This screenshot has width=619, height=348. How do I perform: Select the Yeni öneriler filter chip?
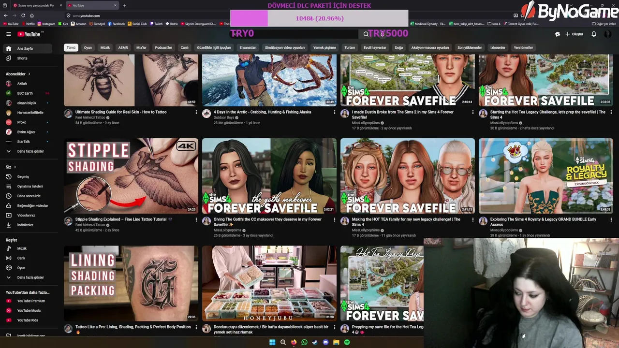tap(523, 48)
